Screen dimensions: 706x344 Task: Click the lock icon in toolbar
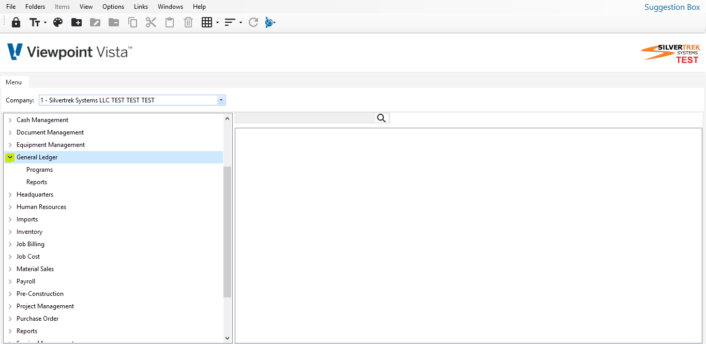click(x=16, y=22)
